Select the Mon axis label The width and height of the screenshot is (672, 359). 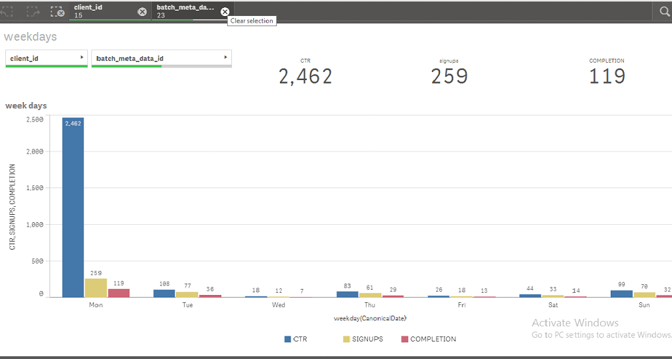95,305
